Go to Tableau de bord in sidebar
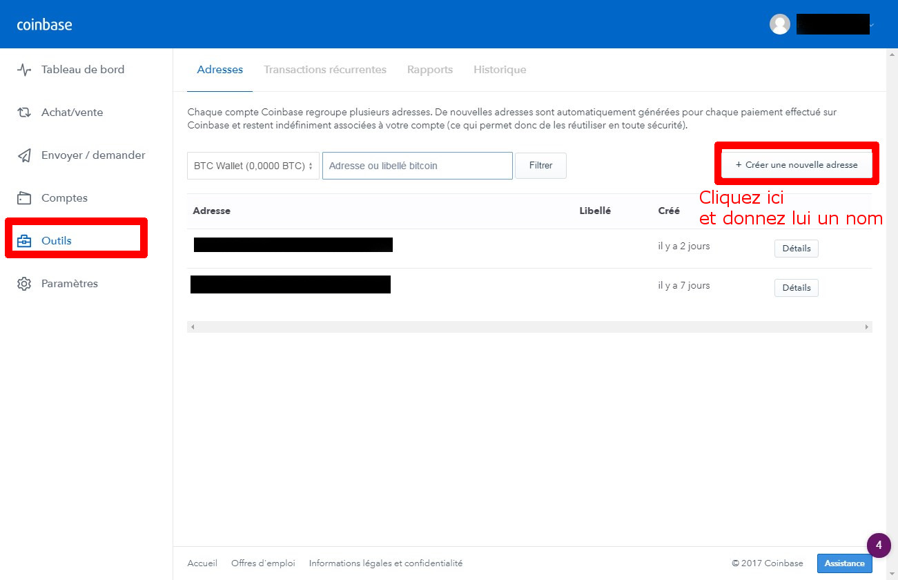Image resolution: width=898 pixels, height=580 pixels. (83, 70)
